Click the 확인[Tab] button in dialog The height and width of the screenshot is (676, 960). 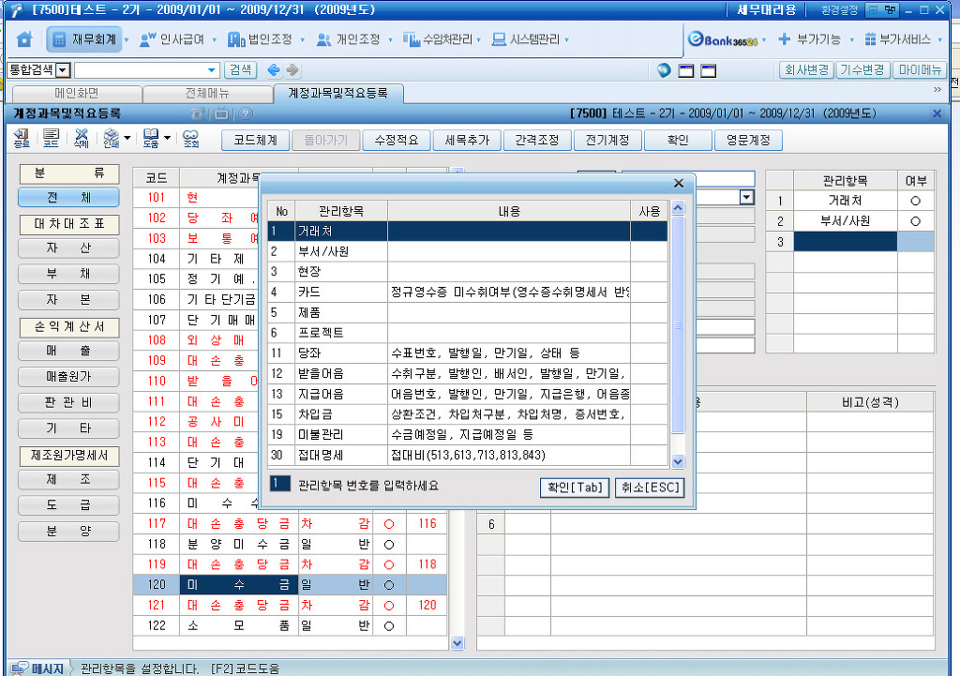(x=575, y=488)
